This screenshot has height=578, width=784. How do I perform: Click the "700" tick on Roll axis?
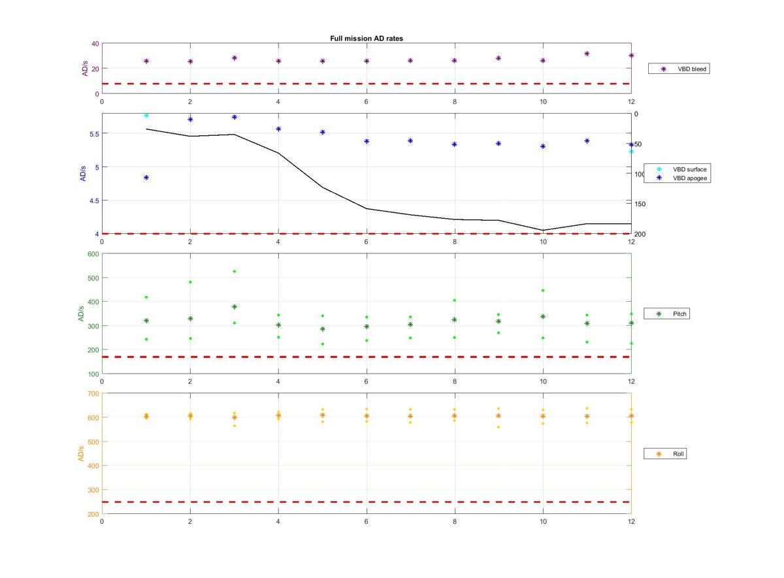pos(93,394)
